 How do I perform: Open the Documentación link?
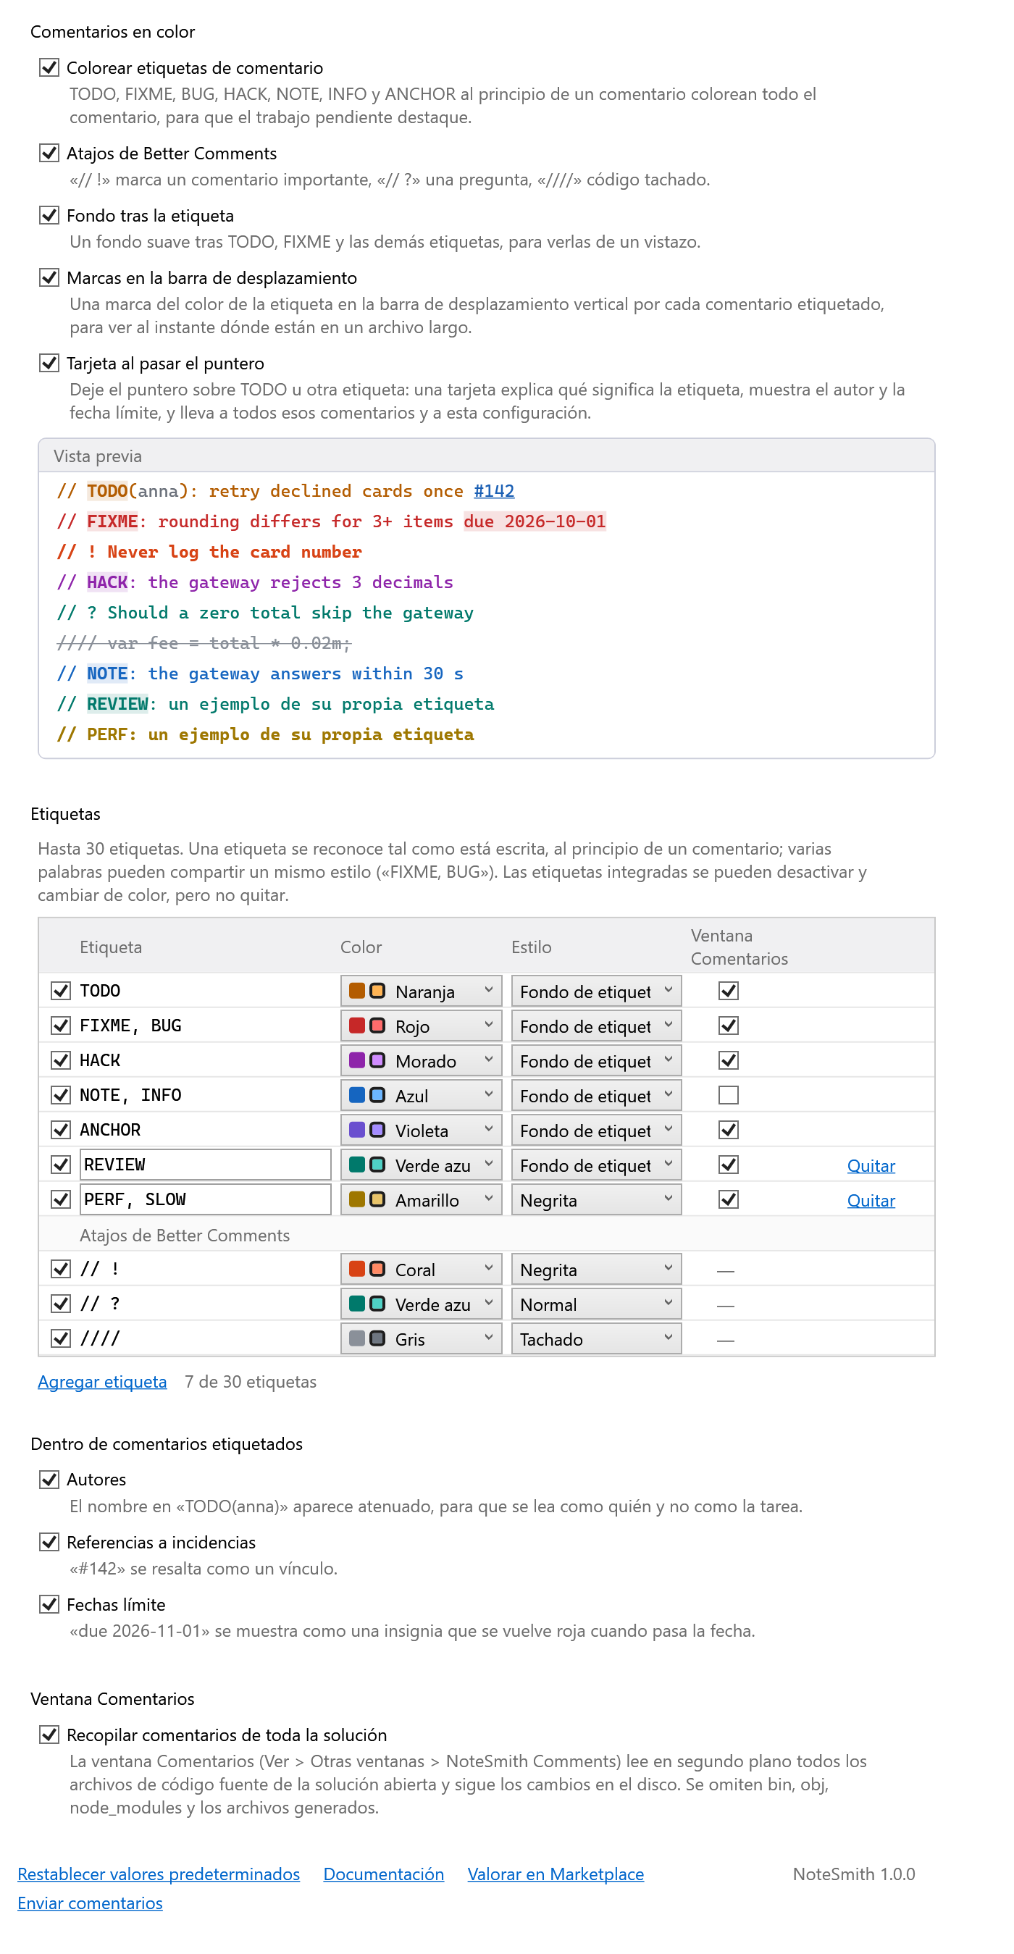coord(384,1875)
